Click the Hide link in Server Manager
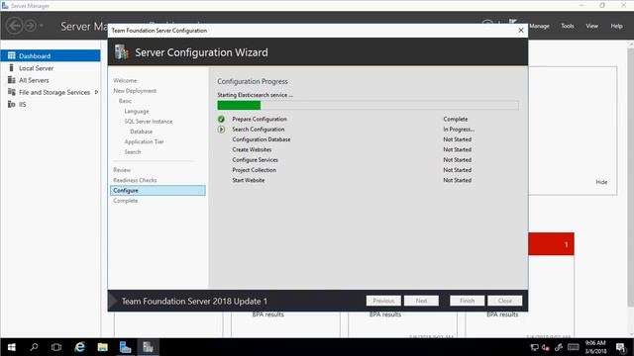The image size is (634, 356). pyautogui.click(x=601, y=182)
